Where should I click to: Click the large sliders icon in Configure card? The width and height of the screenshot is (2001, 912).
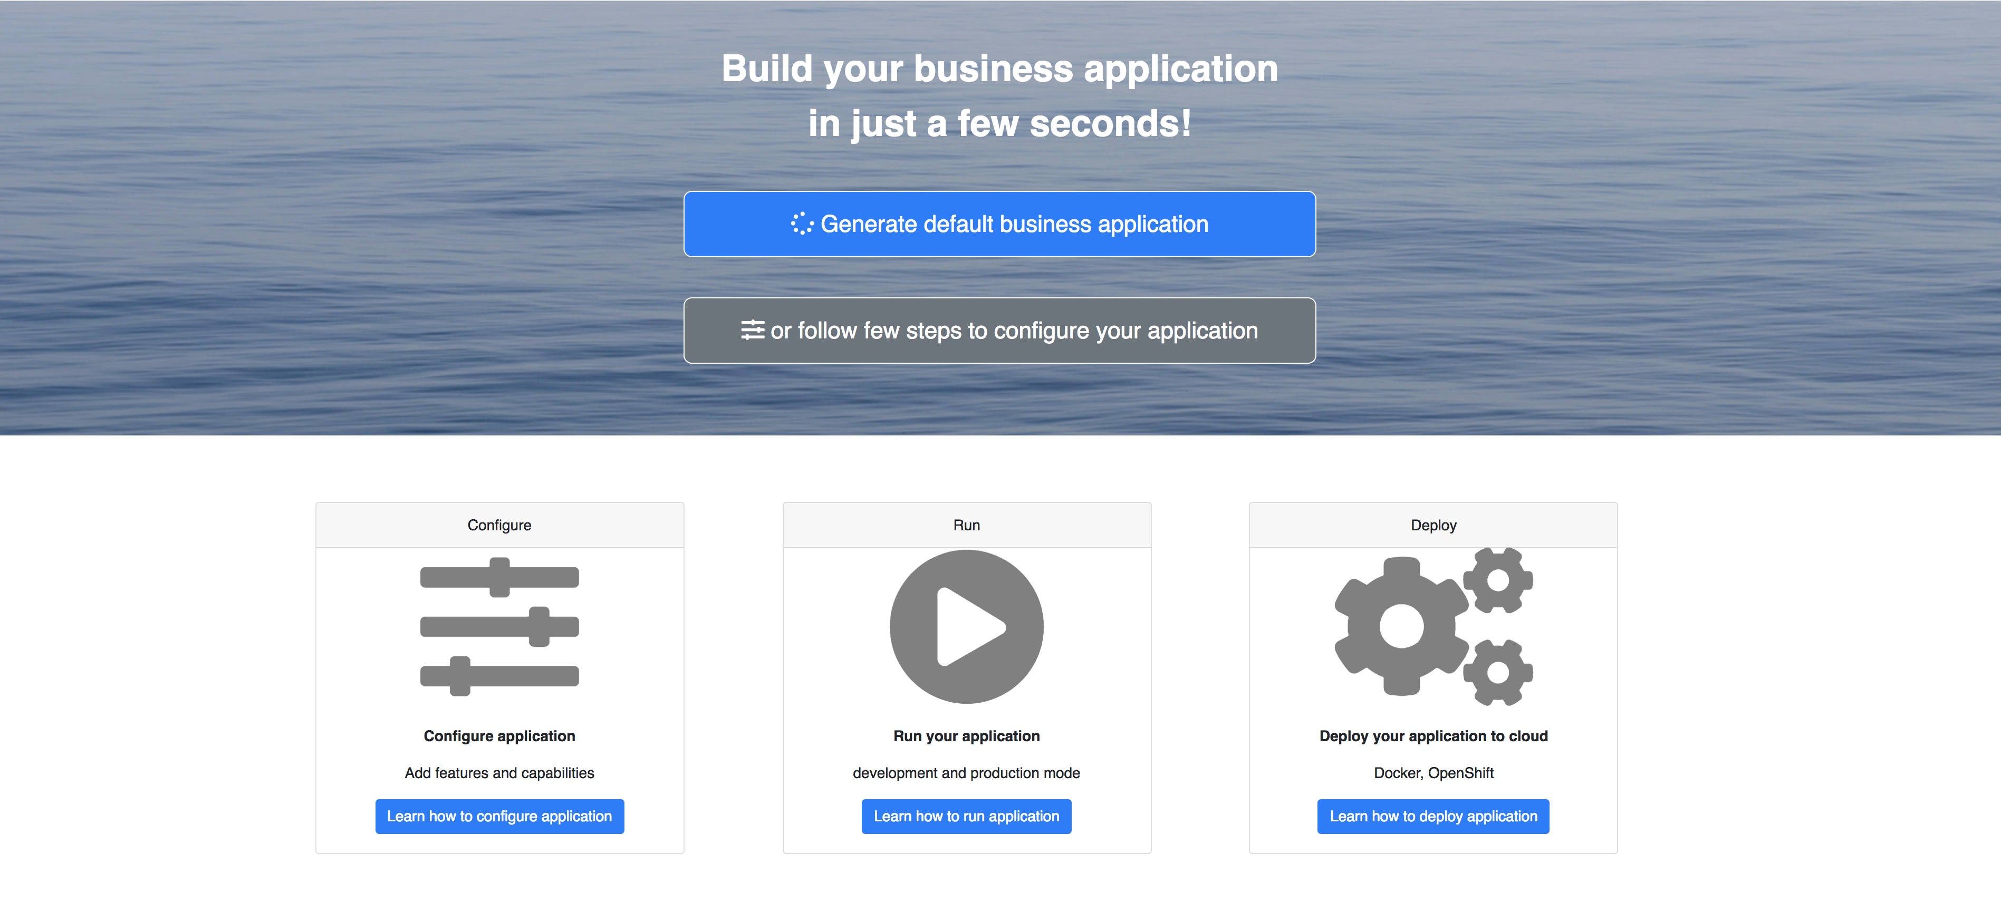(499, 627)
